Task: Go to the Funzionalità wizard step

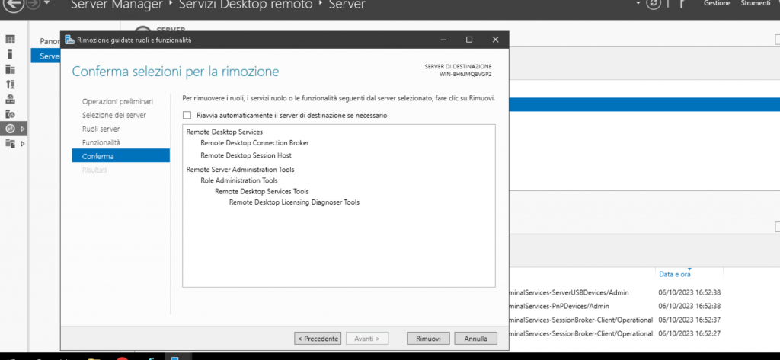Action: tap(101, 142)
